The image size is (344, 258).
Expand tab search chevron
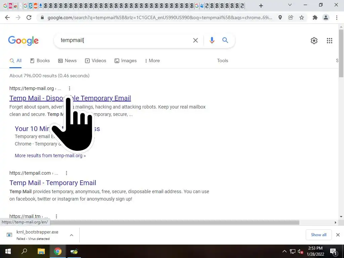coord(290,5)
